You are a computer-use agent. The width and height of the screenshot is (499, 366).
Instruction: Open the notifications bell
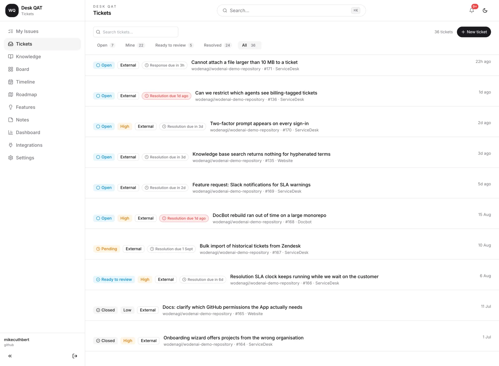pyautogui.click(x=472, y=11)
